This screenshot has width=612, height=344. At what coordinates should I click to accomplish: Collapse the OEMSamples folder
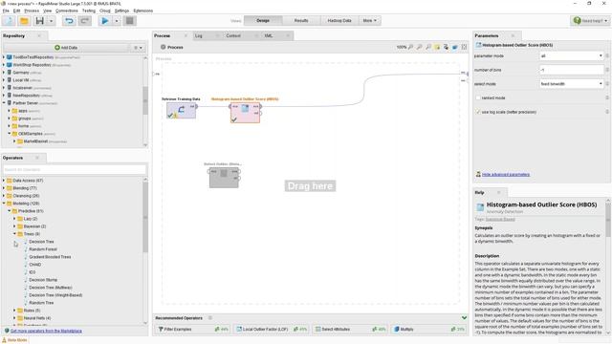click(10, 134)
